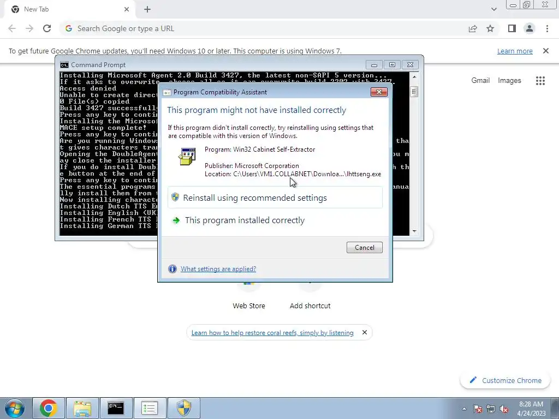The width and height of the screenshot is (559, 419).
Task: Open coral reefs promo link
Action: click(272, 333)
